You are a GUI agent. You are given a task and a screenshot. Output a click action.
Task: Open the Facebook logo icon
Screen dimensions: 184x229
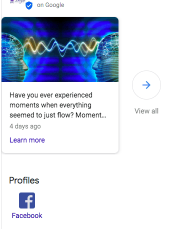point(27,200)
